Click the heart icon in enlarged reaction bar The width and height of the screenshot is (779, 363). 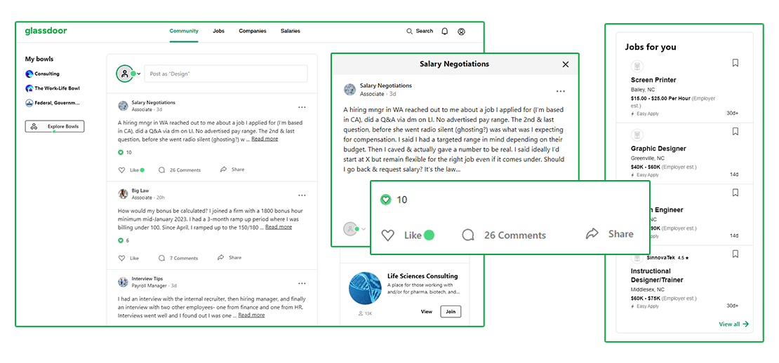pyautogui.click(x=387, y=235)
